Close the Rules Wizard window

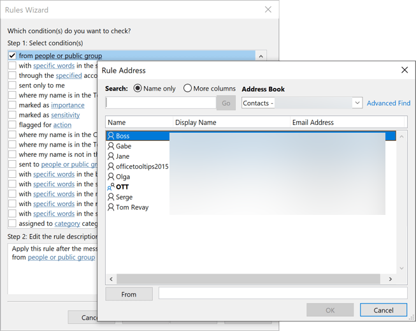point(268,10)
